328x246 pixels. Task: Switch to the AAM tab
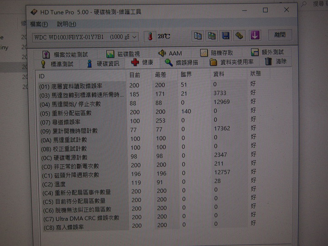(170, 53)
